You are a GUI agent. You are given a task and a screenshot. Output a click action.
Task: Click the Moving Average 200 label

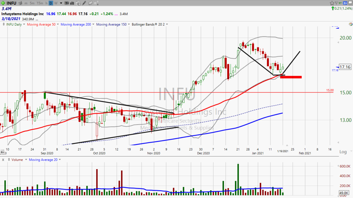pos(76,24)
